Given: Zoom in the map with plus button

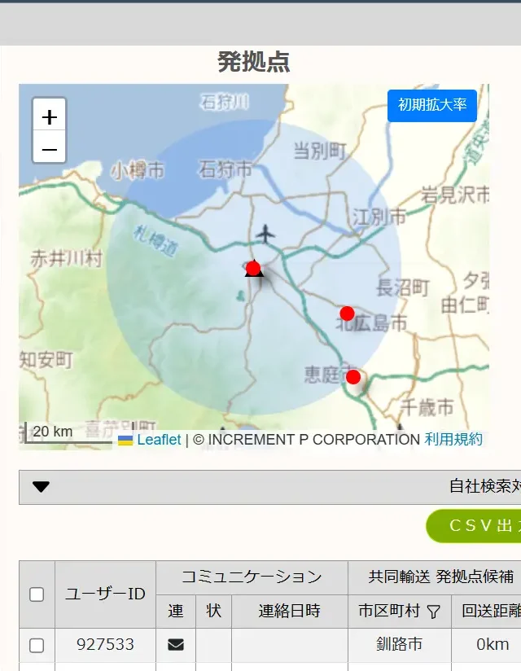Looking at the screenshot, I should (50, 116).
